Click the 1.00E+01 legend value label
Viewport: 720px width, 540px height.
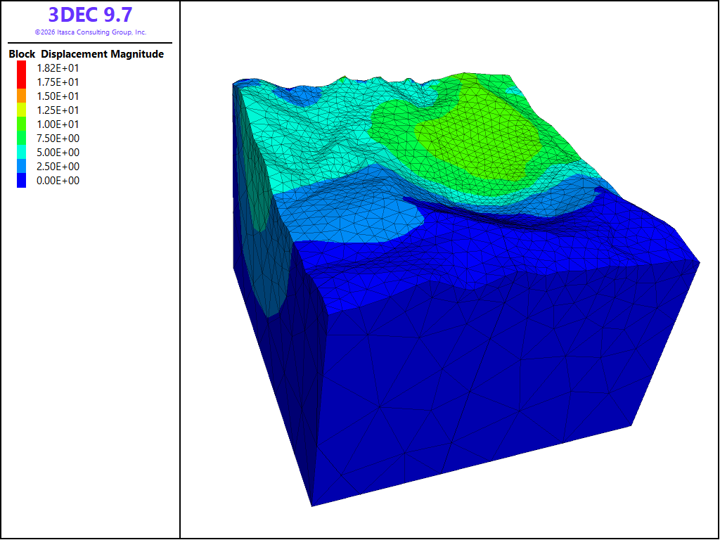[58, 124]
